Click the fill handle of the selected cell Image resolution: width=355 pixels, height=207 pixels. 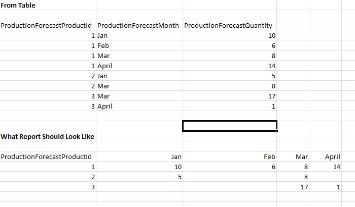[x=276, y=131]
